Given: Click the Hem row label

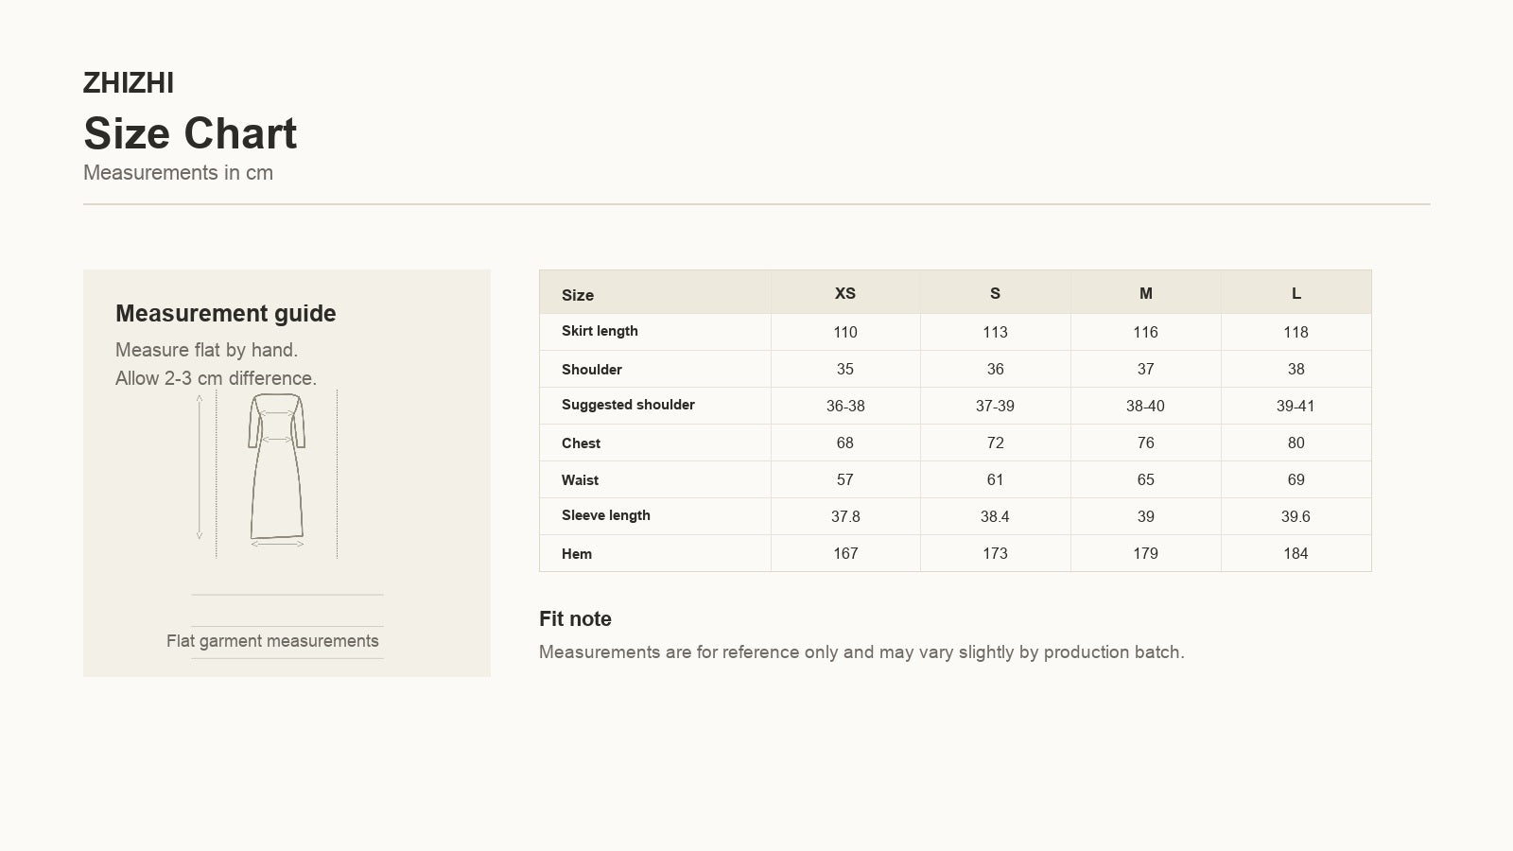Looking at the screenshot, I should click(x=577, y=553).
